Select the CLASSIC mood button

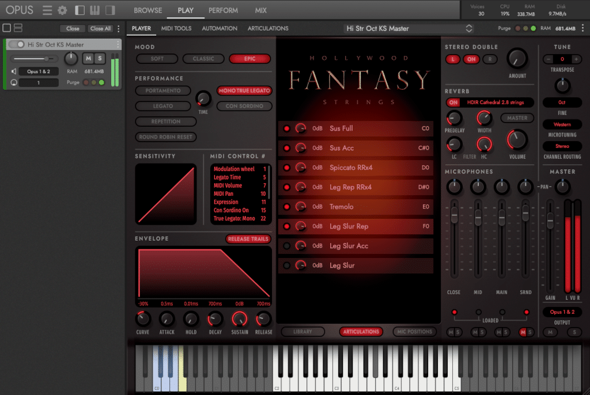(203, 59)
